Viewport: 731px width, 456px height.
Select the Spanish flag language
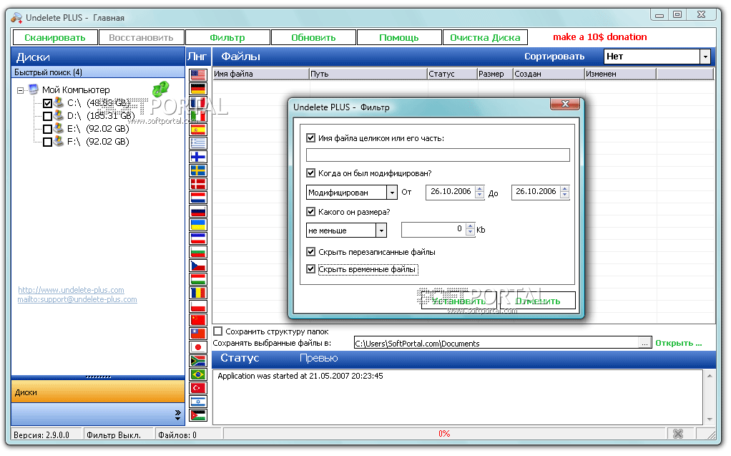pos(198,130)
